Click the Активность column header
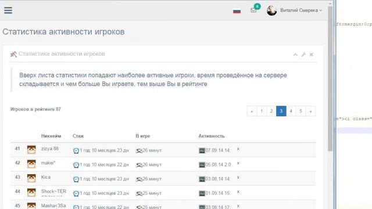This screenshot has height=209, width=372. pyautogui.click(x=212, y=136)
